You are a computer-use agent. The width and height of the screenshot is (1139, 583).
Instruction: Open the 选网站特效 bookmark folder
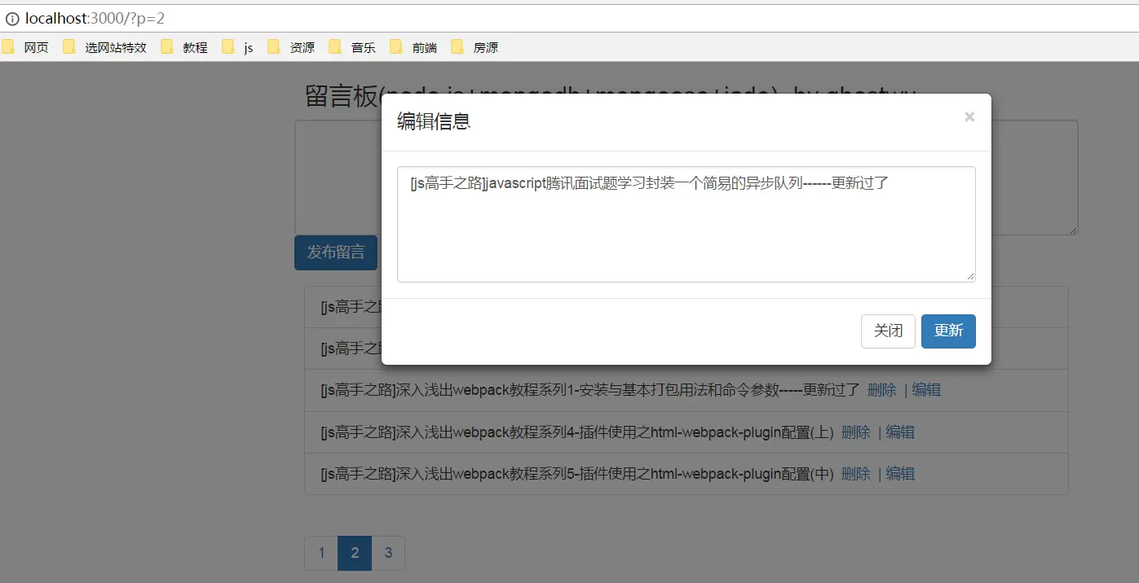pyautogui.click(x=105, y=47)
